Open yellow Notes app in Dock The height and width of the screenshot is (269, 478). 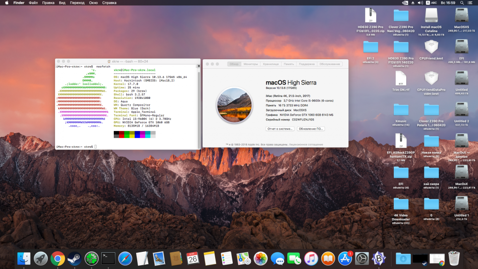[x=210, y=258]
